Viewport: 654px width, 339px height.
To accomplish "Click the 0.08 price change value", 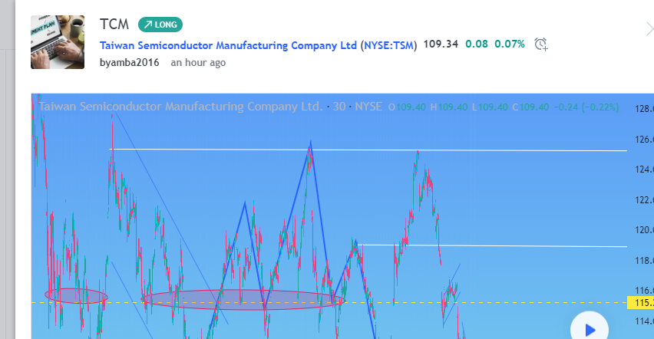I will (477, 44).
